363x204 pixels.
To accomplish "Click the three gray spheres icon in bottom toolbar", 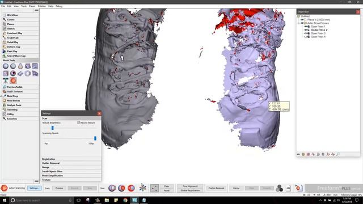I will coord(279,188).
